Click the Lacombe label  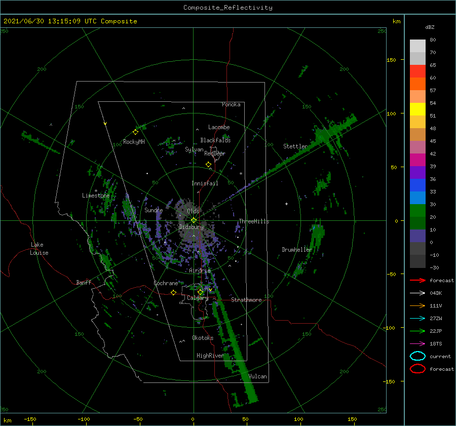click(x=219, y=127)
